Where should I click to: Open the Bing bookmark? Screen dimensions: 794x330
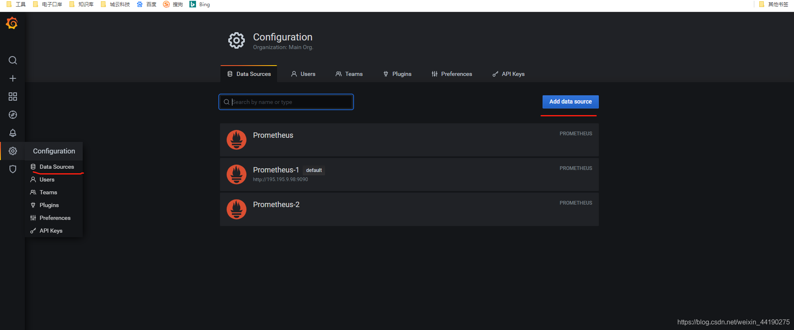tap(200, 4)
